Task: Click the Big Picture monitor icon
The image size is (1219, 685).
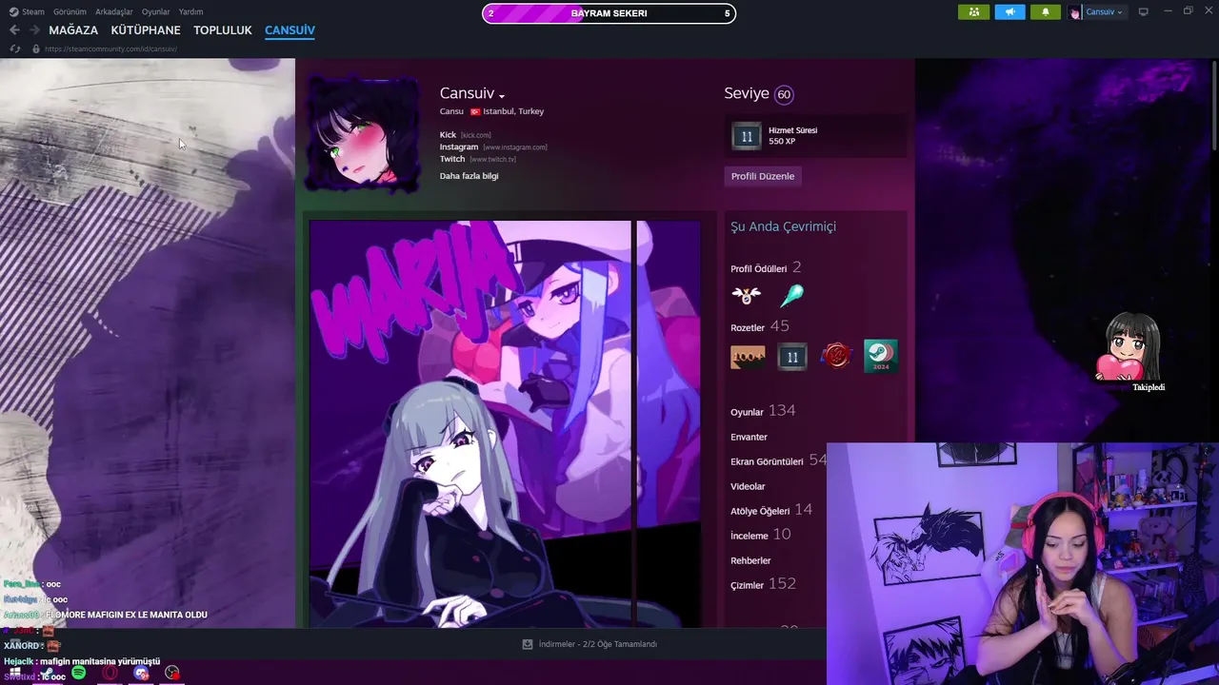Action: click(x=1144, y=12)
